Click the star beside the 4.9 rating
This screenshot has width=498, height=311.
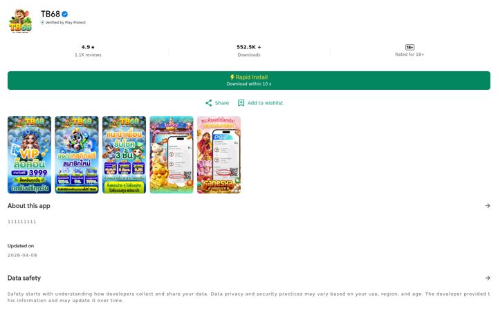click(93, 47)
